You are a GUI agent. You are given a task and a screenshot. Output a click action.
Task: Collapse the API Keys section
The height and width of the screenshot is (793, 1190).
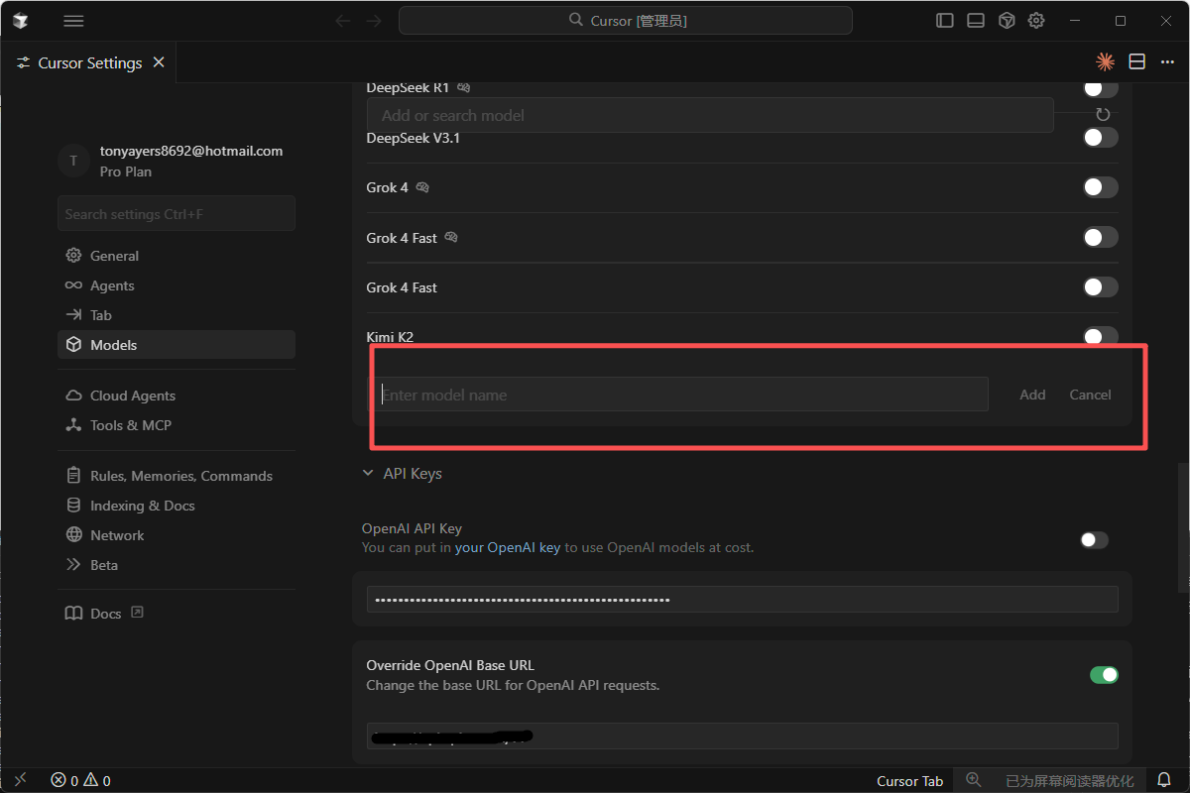(403, 474)
